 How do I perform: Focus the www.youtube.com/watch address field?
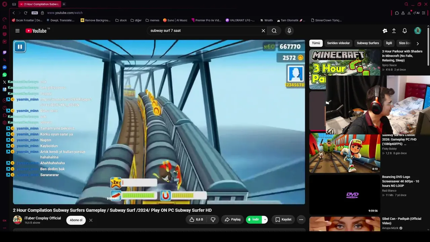[x=65, y=13]
